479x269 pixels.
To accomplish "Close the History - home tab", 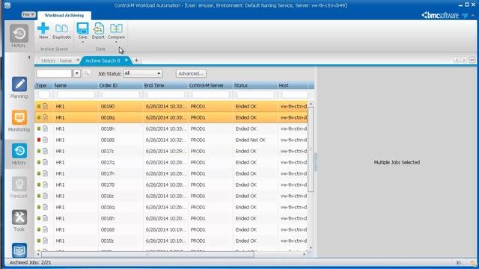I will 78,60.
